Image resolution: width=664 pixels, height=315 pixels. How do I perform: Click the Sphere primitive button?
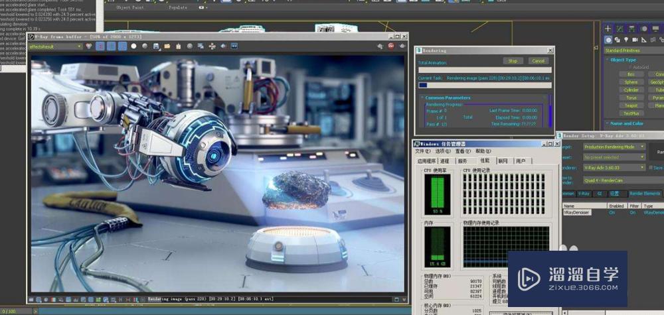coord(631,82)
